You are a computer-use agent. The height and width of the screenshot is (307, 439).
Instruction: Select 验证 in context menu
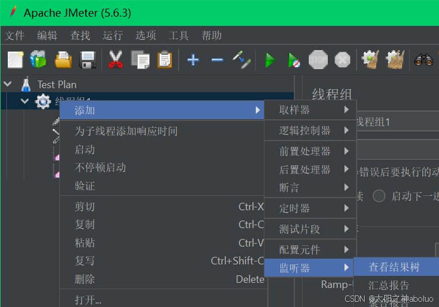[162, 186]
